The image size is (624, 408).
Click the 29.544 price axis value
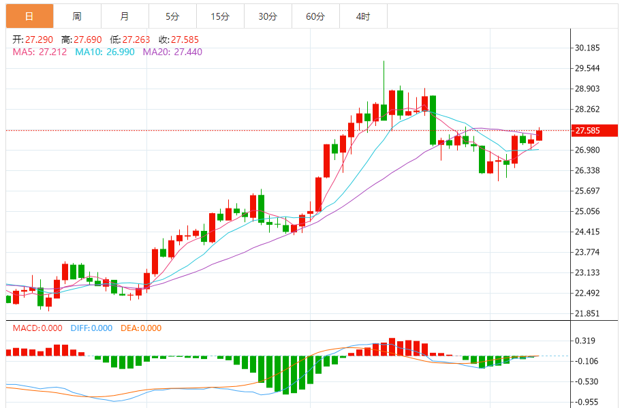587,68
